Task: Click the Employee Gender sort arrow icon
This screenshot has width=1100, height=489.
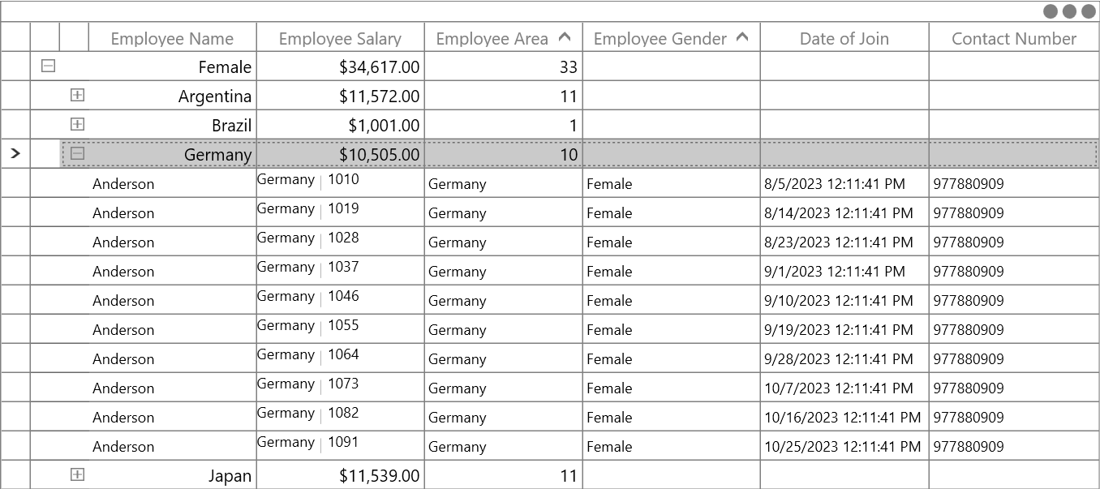Action: pyautogui.click(x=741, y=37)
